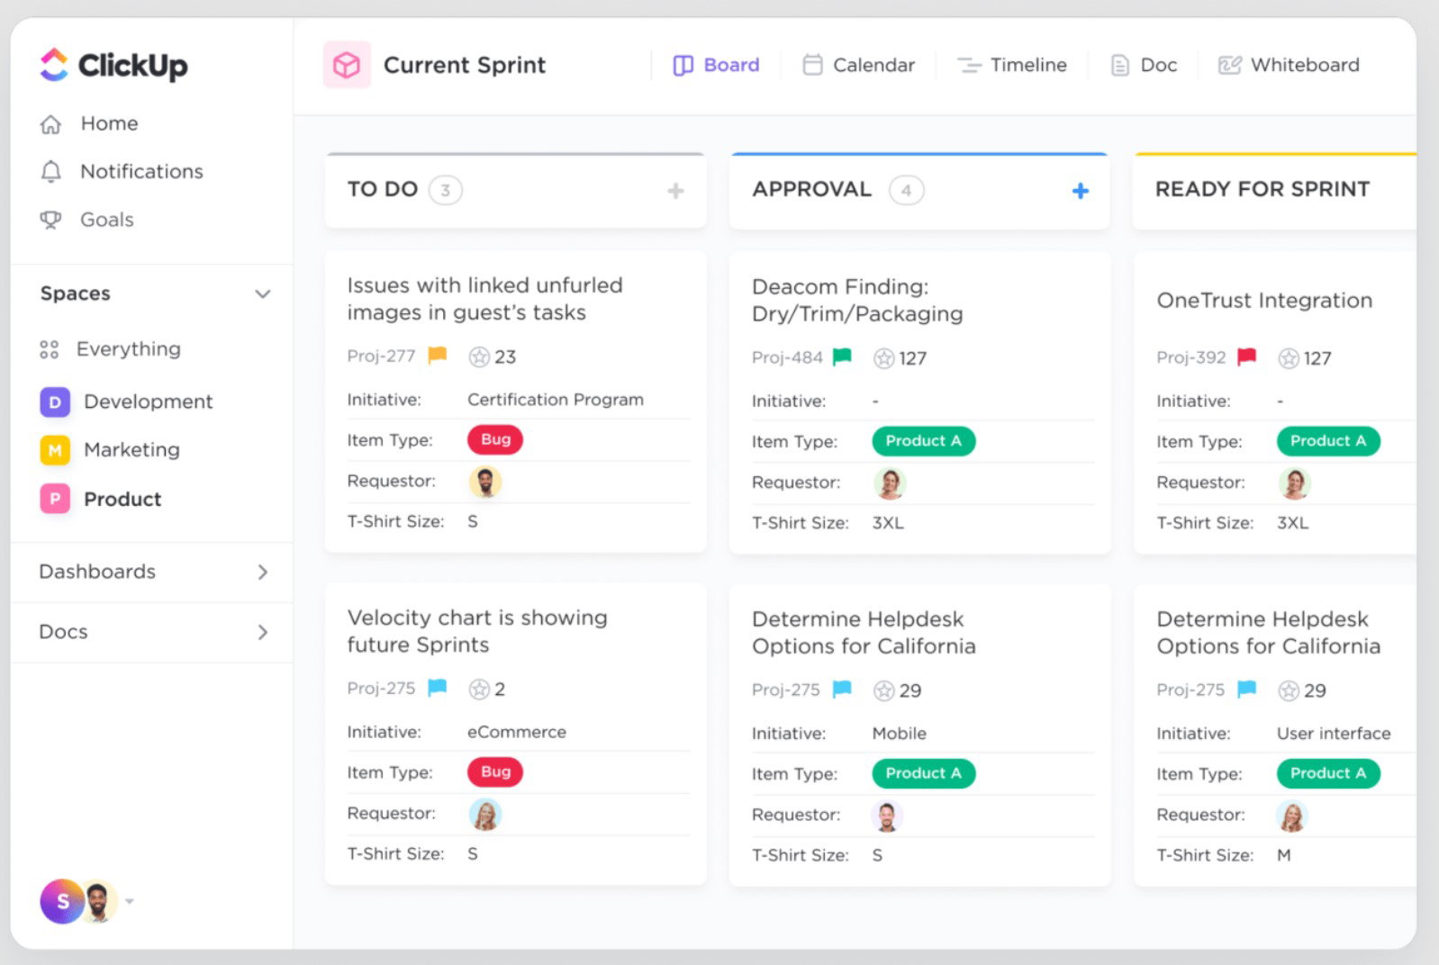
Task: Click points icon showing 2
Action: (x=479, y=690)
